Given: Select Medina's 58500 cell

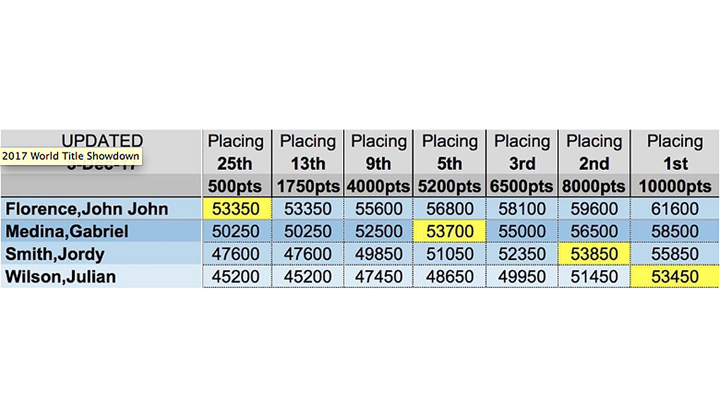Looking at the screenshot, I should coord(674,232).
